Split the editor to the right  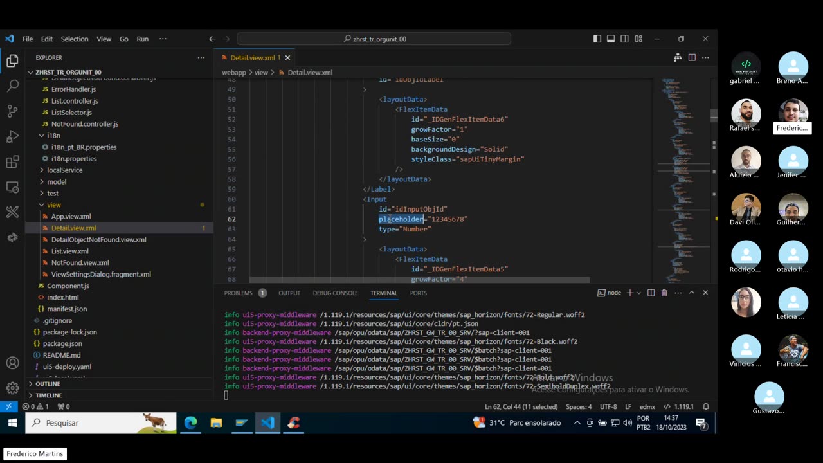[692, 57]
